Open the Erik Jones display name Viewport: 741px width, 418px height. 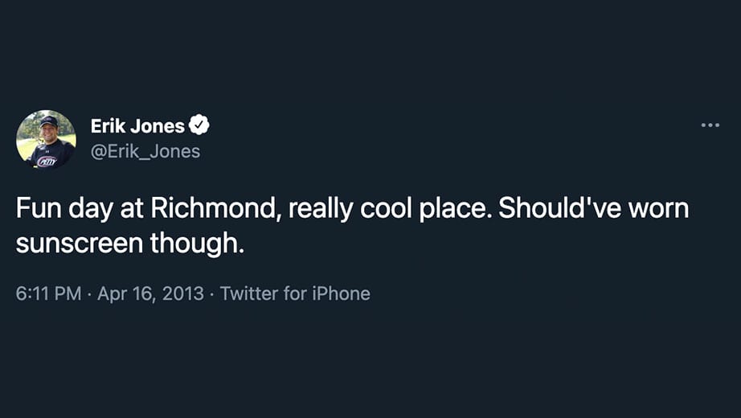pos(137,125)
